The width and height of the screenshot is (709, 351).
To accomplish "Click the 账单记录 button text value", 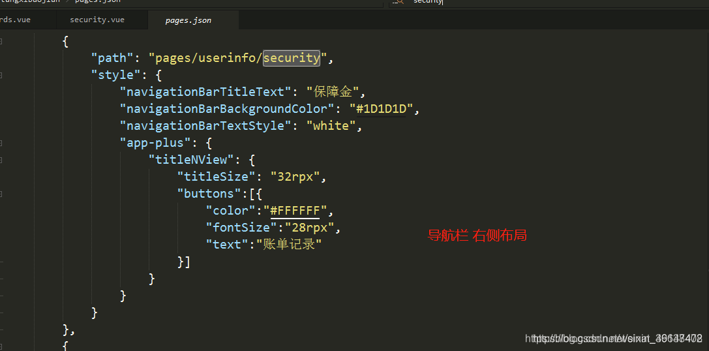I will point(289,244).
